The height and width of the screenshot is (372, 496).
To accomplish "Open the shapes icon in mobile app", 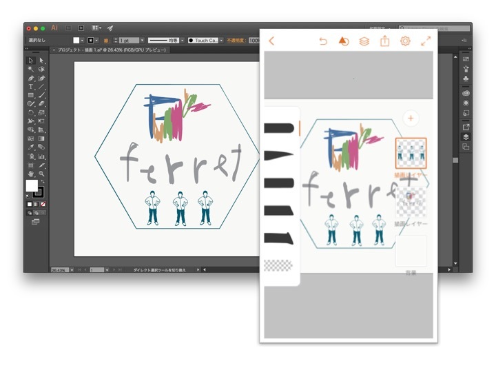I will pyautogui.click(x=344, y=41).
